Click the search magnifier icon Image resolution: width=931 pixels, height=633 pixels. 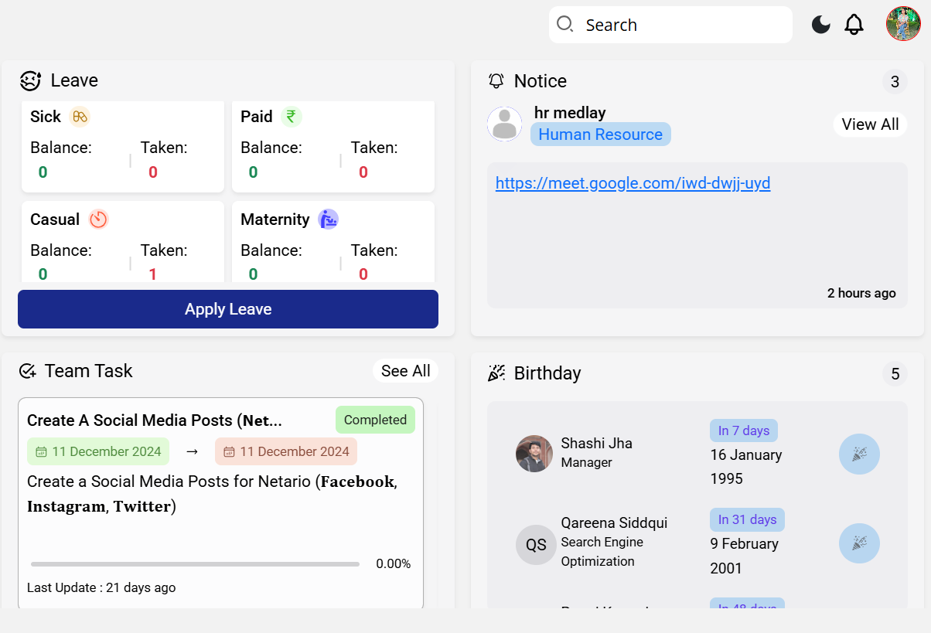[565, 25]
